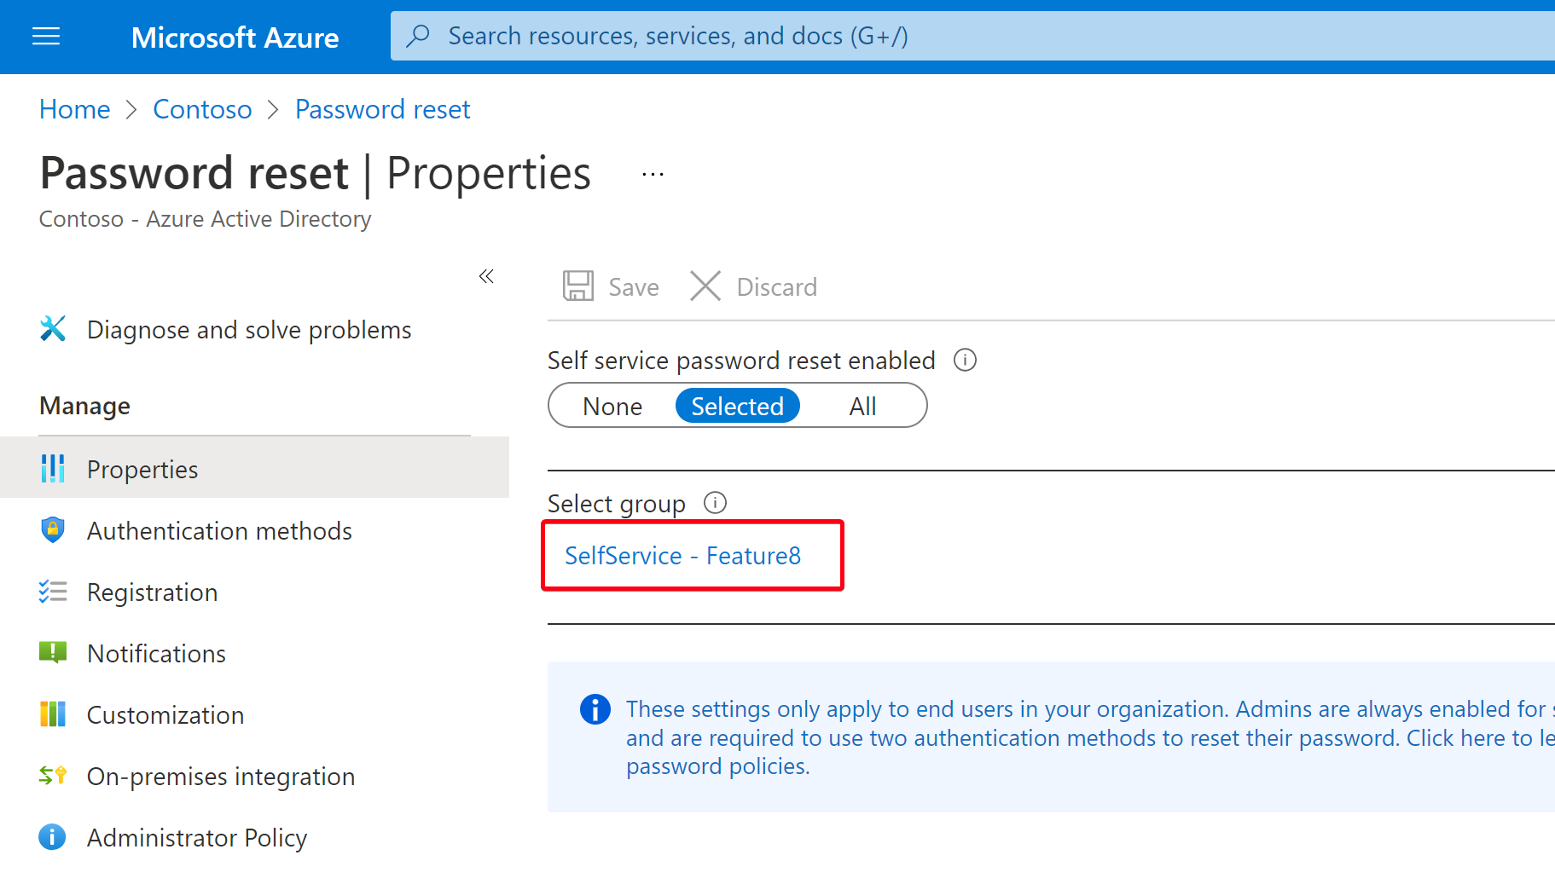Click the blue info icon in banner
The height and width of the screenshot is (884, 1555).
(x=595, y=709)
